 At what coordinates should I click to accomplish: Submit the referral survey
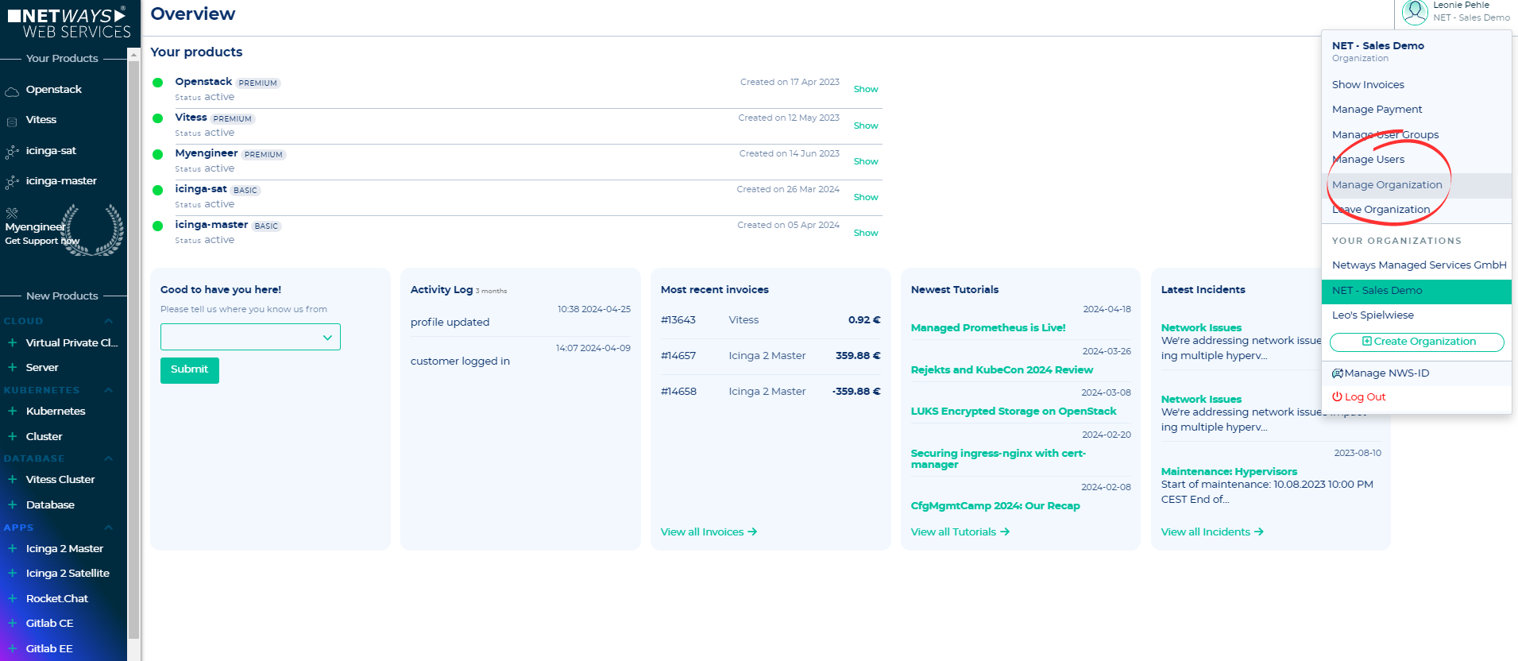coord(190,369)
